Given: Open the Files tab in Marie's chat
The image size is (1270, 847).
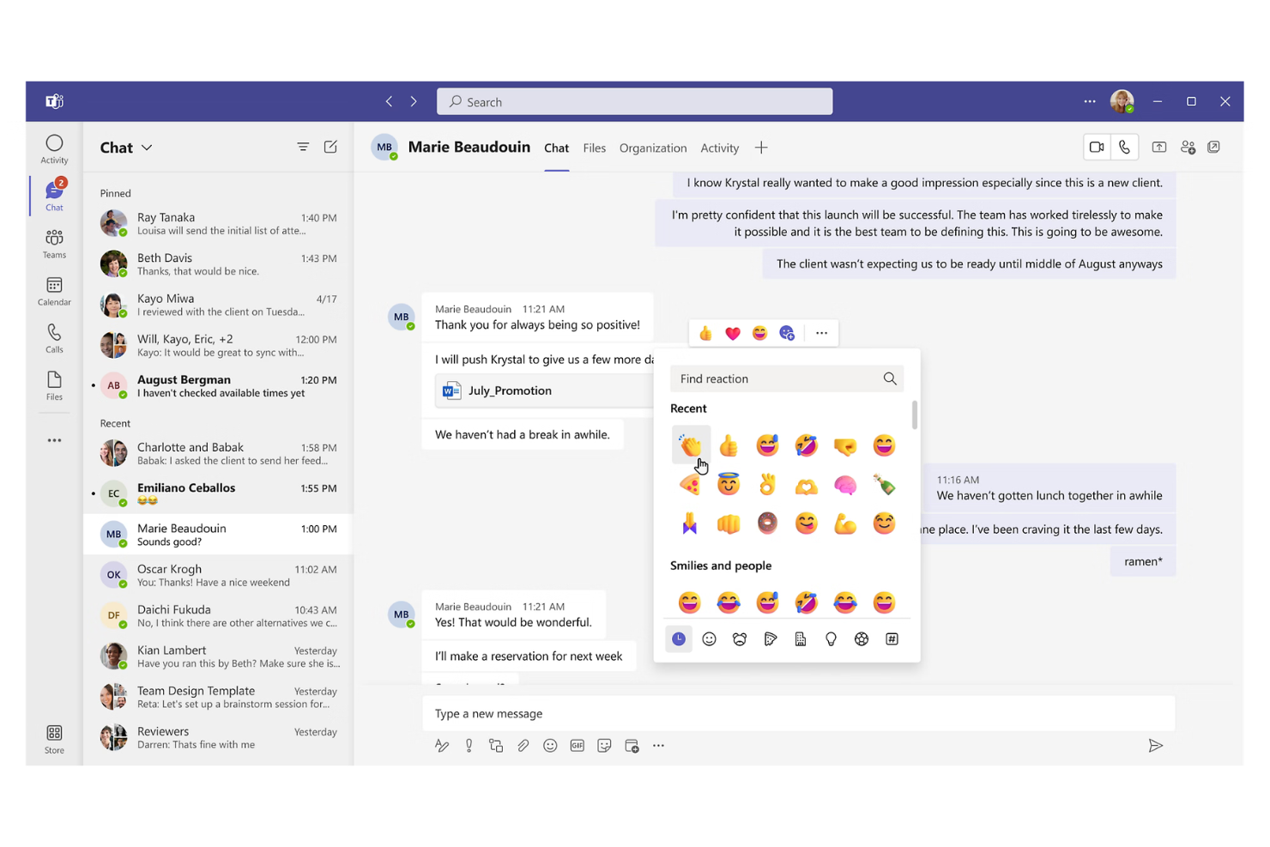Looking at the screenshot, I should pyautogui.click(x=594, y=148).
